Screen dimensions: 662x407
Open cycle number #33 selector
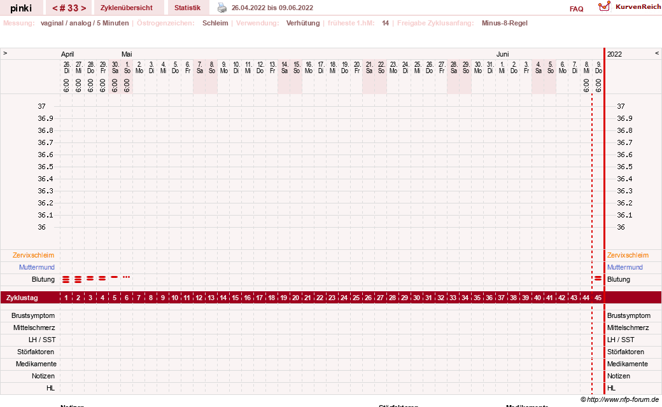tap(69, 8)
